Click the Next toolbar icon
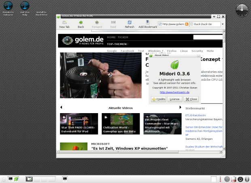This screenshot has width=251, height=183. [113, 24]
